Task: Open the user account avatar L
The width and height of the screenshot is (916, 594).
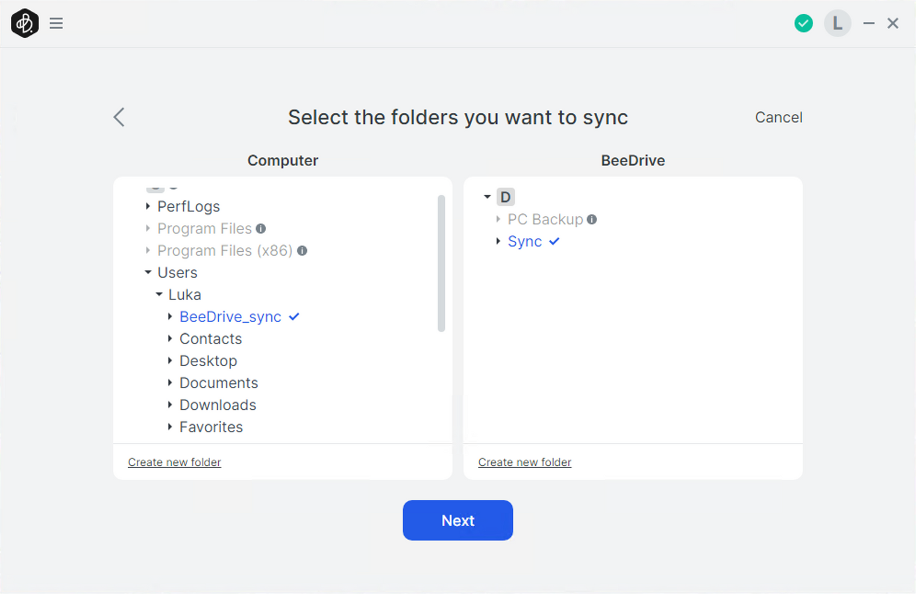Action: 837,23
